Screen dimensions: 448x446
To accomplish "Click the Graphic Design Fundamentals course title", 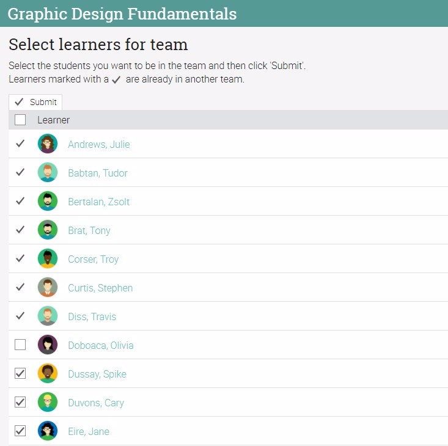I will [122, 13].
